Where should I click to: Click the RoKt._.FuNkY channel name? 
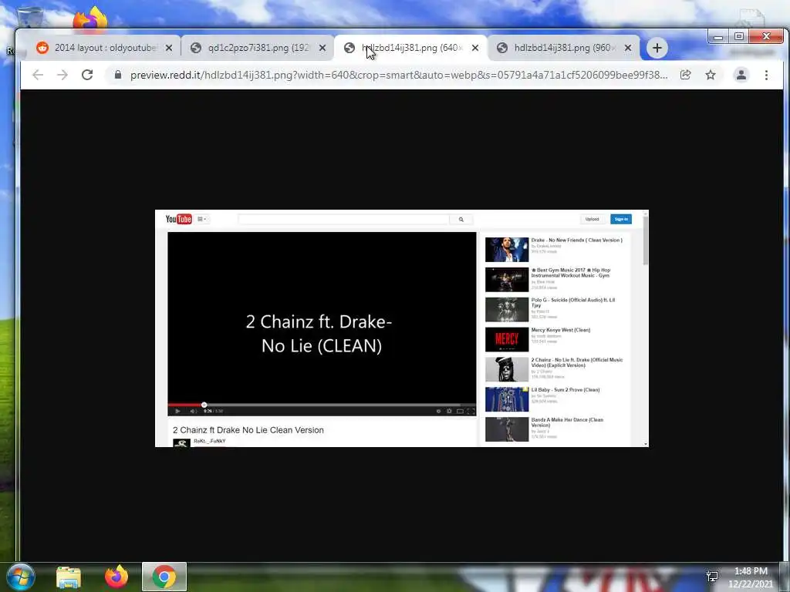click(x=210, y=441)
